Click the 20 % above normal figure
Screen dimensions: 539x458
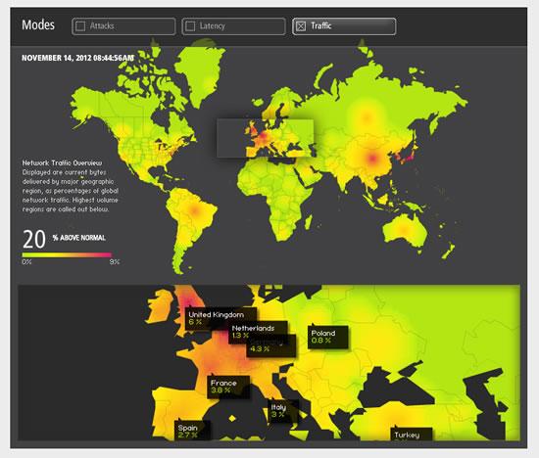[x=64, y=239]
